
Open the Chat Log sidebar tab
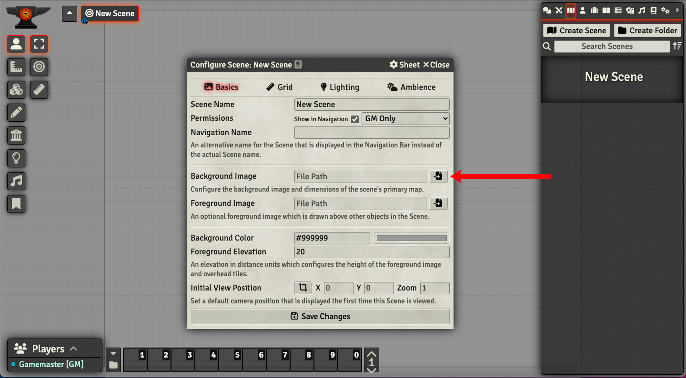(546, 10)
